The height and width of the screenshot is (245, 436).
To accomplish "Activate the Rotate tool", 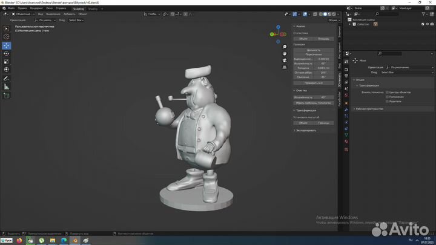I will pos(7,53).
